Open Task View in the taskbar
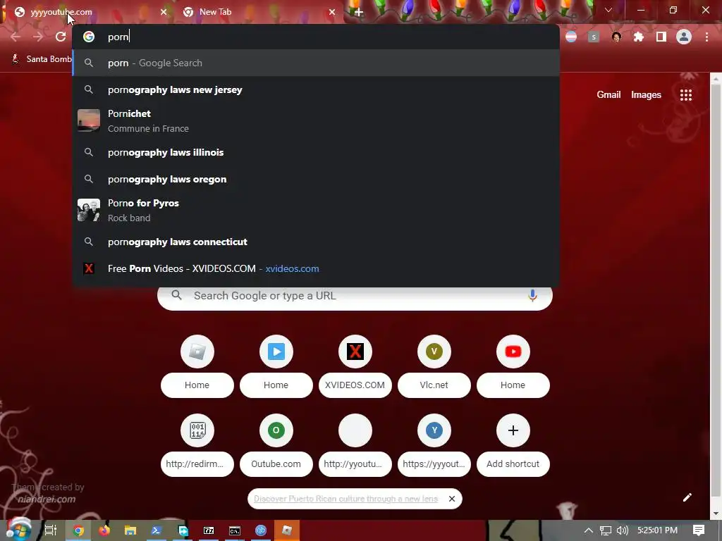Screen dimensions: 722x541 51,530
